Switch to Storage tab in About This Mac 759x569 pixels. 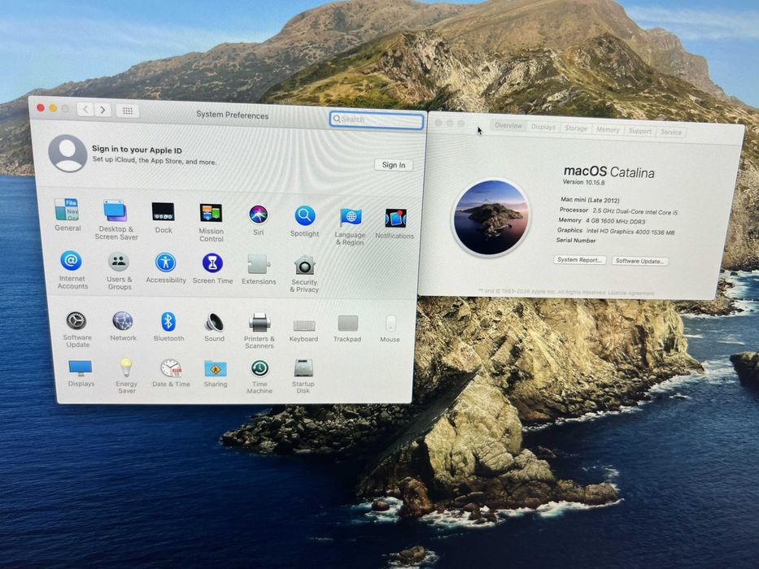pyautogui.click(x=575, y=128)
